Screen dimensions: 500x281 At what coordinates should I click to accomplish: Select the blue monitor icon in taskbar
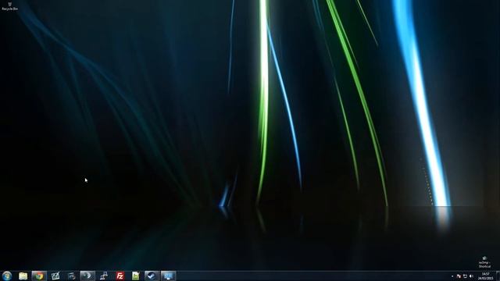tap(168, 276)
